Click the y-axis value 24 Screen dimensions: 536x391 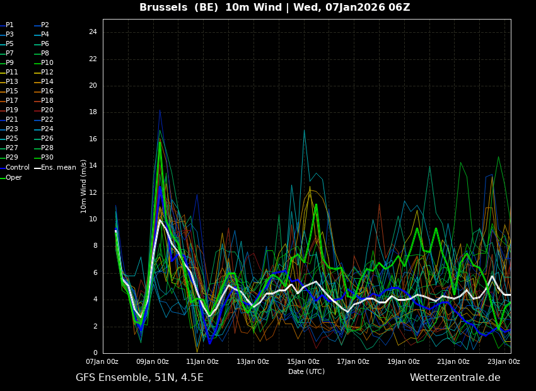point(93,32)
